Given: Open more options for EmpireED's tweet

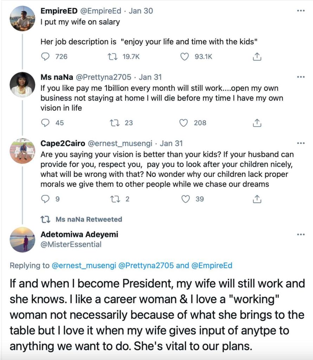Looking at the screenshot, I should [301, 11].
